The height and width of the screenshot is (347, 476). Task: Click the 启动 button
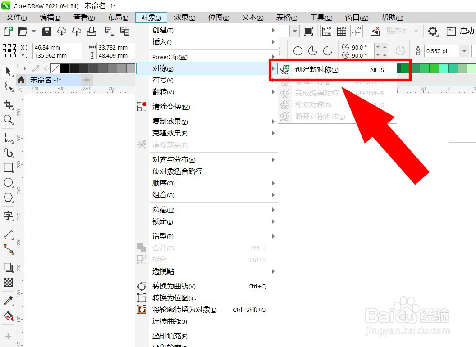[x=460, y=31]
